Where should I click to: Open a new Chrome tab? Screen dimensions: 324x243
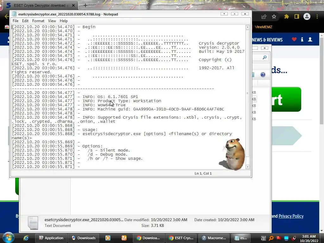click(85, 5)
